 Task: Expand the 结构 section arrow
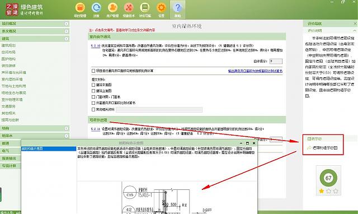(x=67, y=128)
